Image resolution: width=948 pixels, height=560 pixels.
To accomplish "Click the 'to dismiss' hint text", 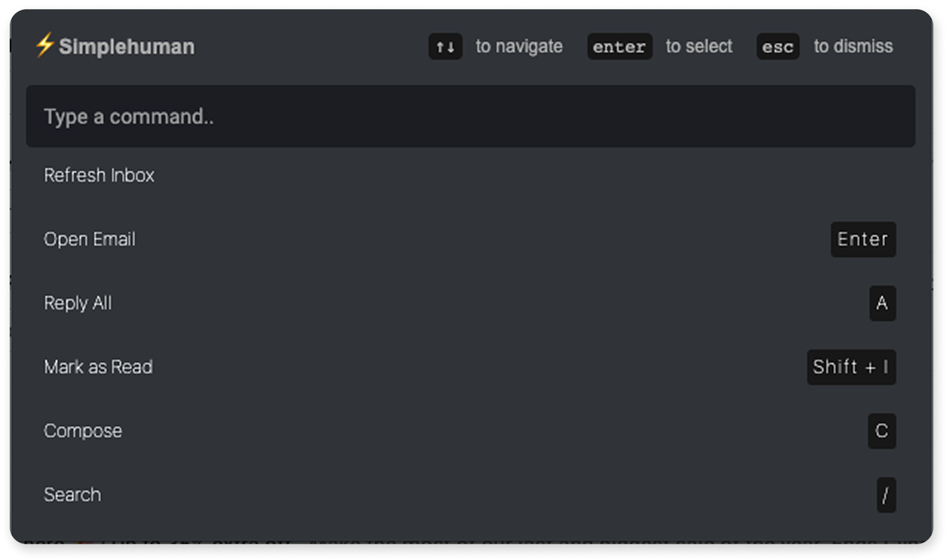I will [x=853, y=47].
